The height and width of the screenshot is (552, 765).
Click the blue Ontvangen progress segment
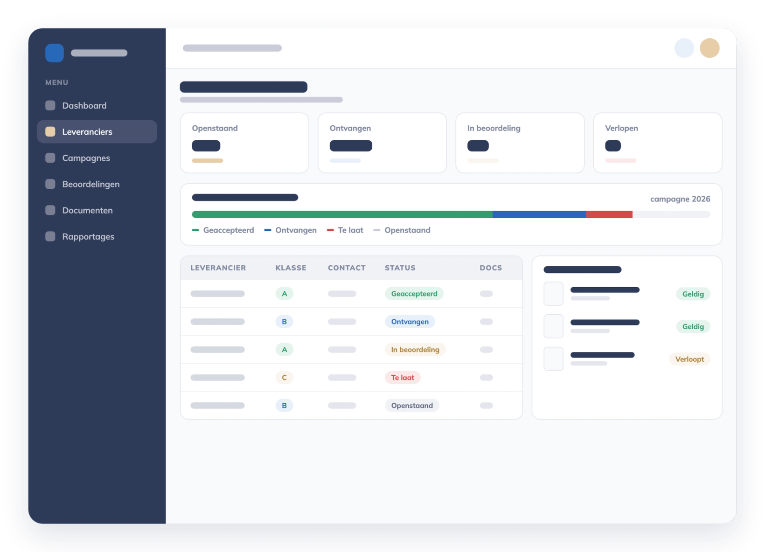point(539,214)
